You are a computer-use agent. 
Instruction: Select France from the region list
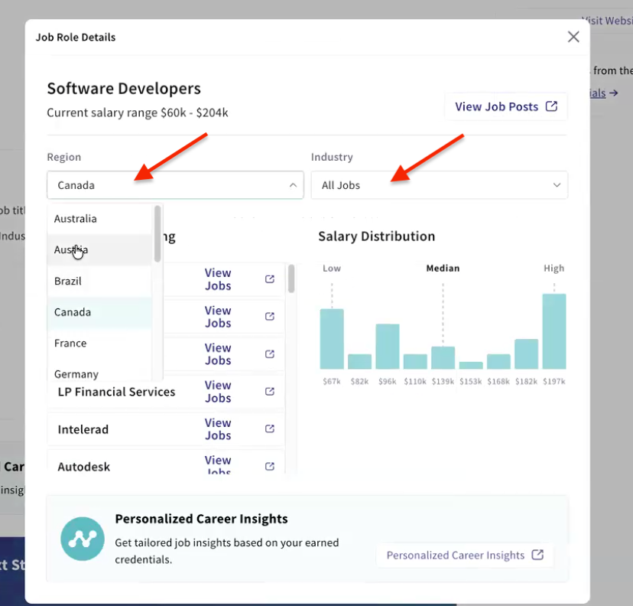[x=99, y=343]
